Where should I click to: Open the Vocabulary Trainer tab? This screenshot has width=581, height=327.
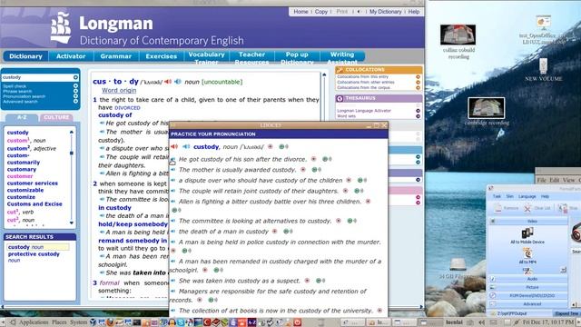(x=206, y=57)
